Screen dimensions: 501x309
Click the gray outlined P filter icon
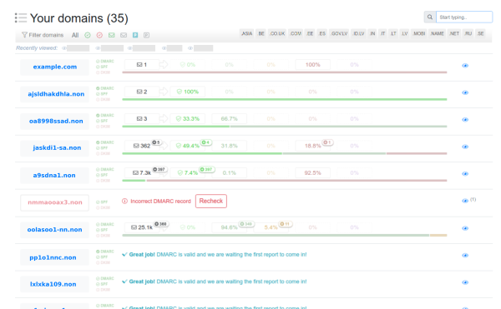click(146, 35)
